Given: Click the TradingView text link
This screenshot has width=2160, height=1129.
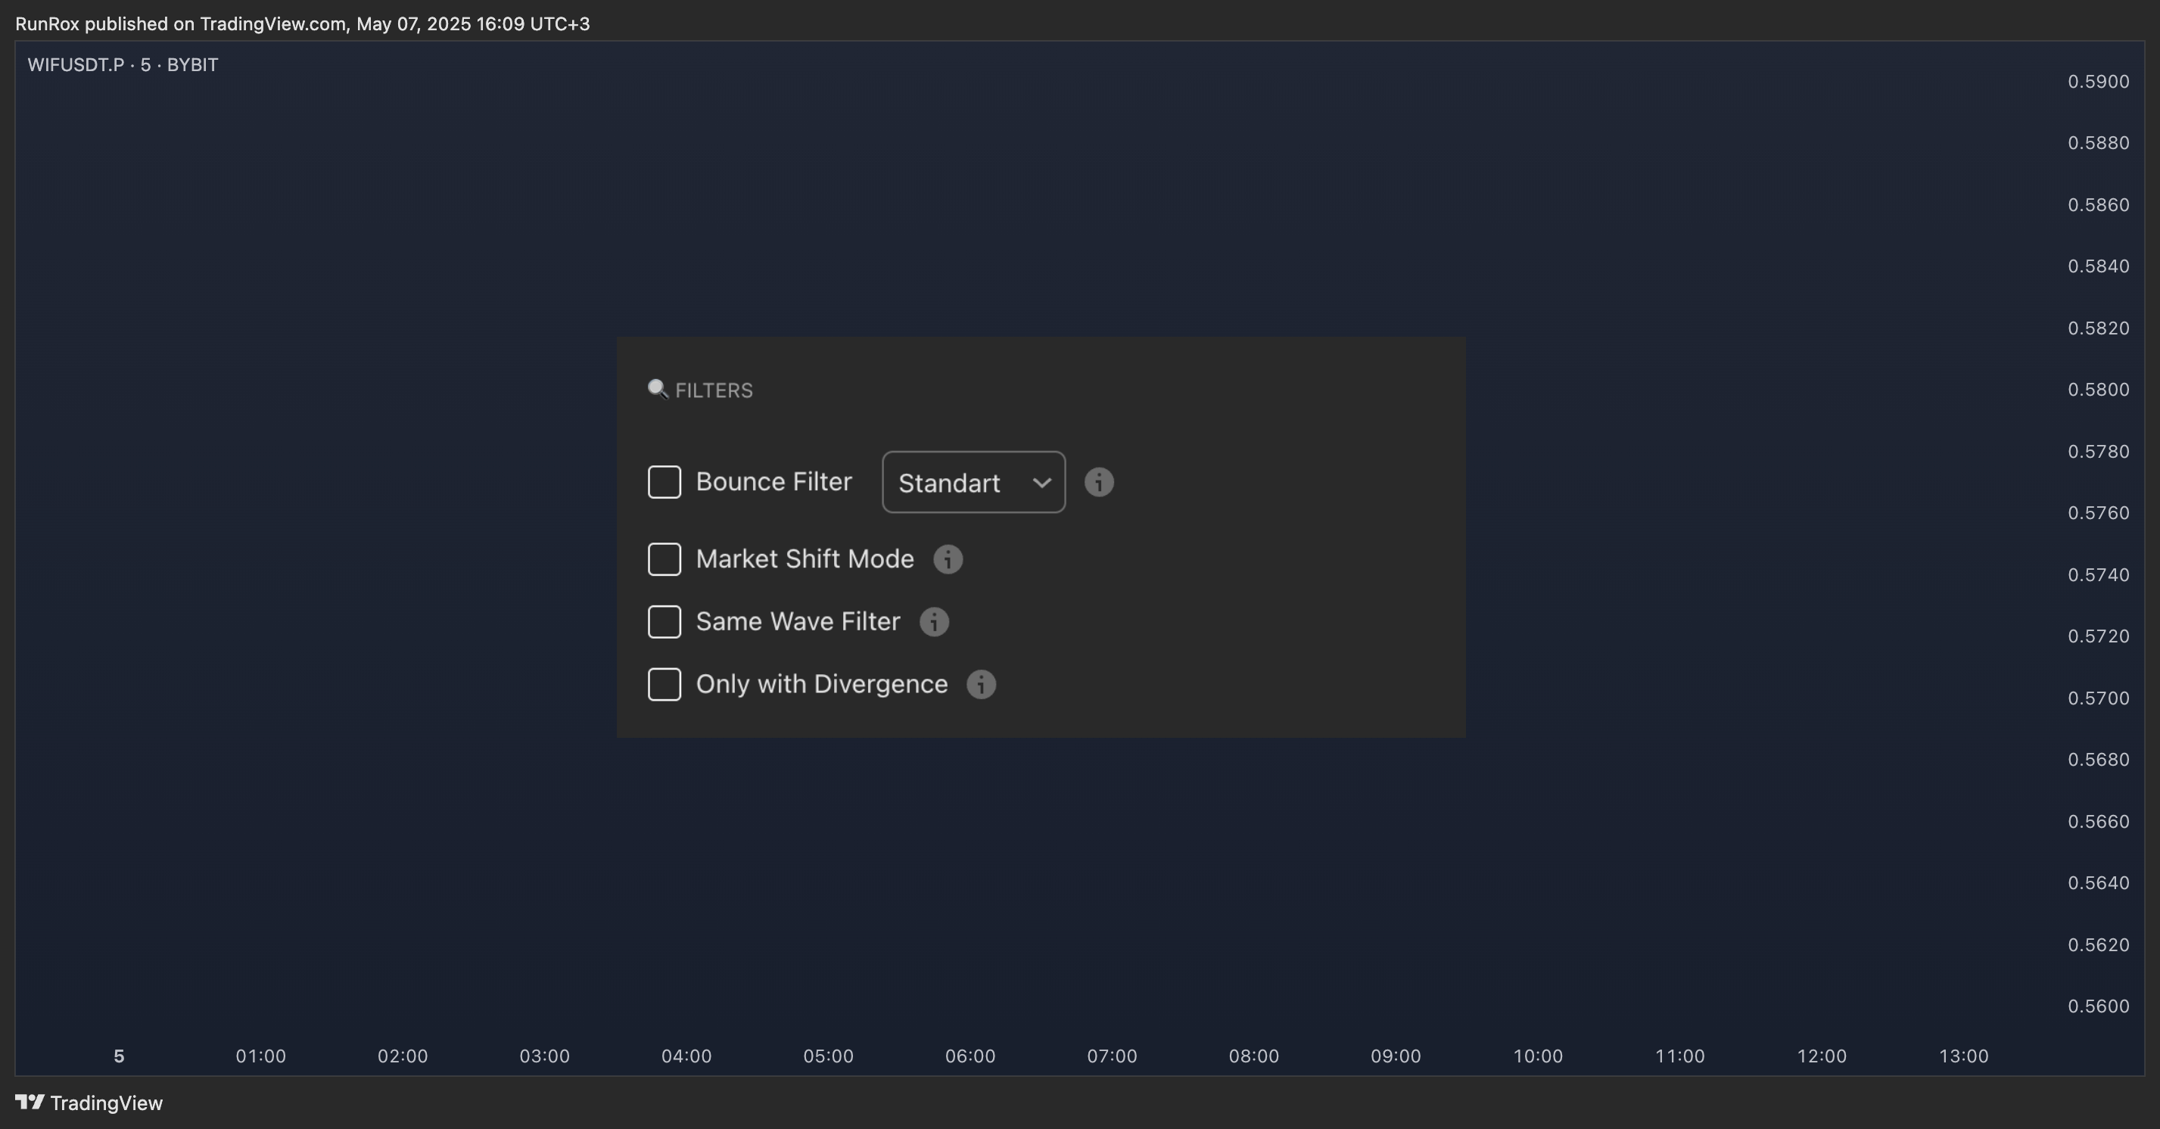Looking at the screenshot, I should point(107,1103).
